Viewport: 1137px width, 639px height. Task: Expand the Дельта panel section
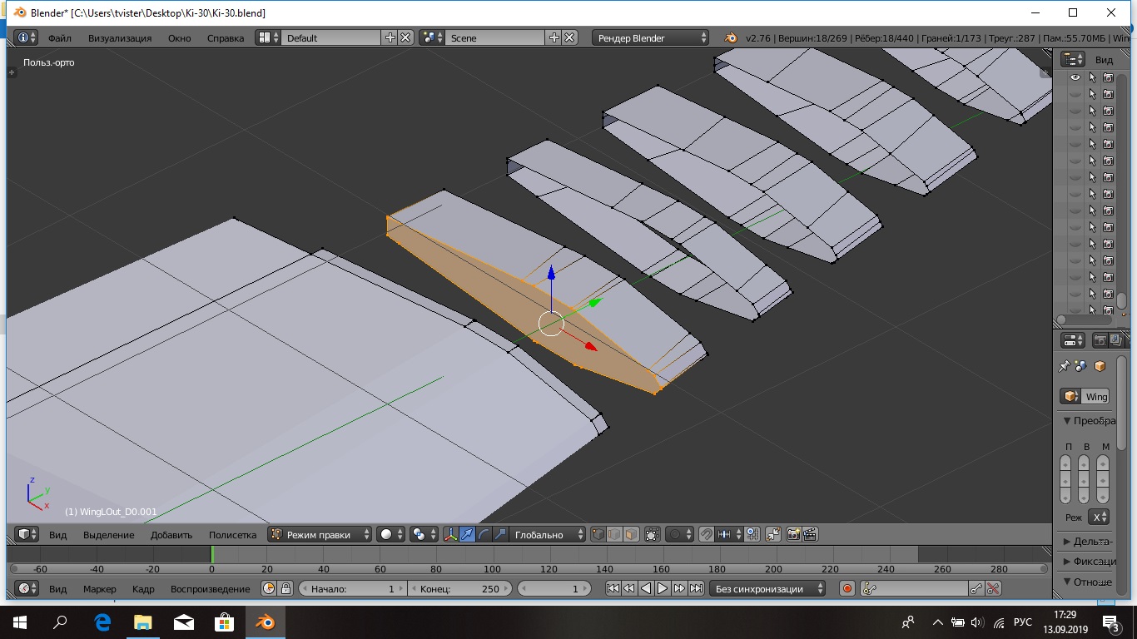pos(1088,542)
